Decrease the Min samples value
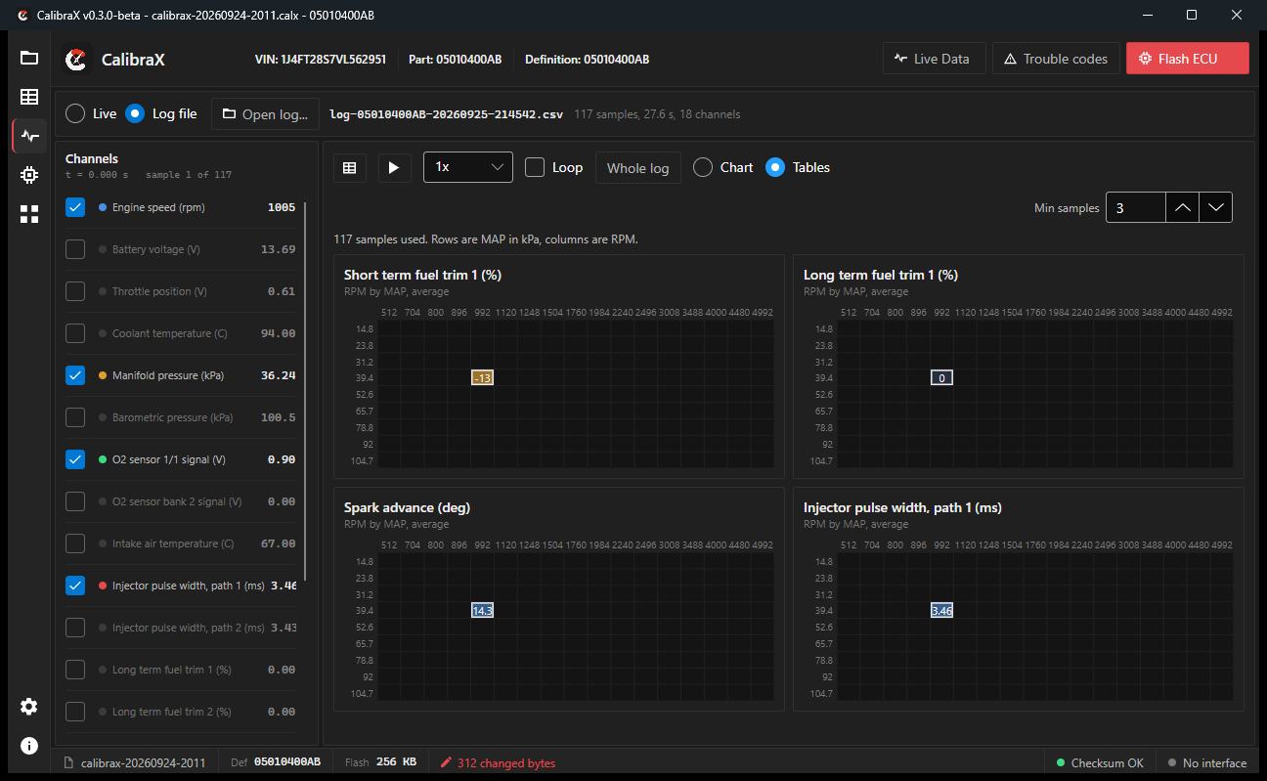Viewport: 1267px width, 781px height. [x=1215, y=207]
